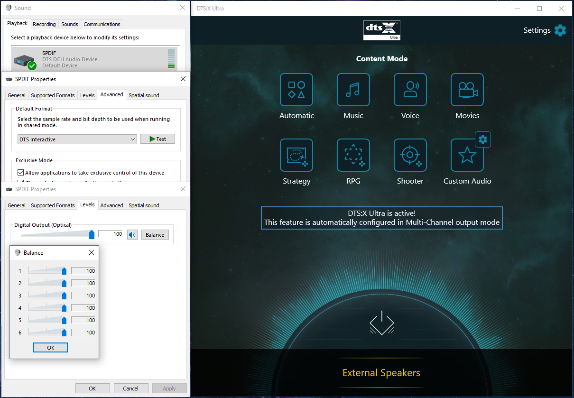Click the Balance button
574x398 pixels.
click(155, 235)
